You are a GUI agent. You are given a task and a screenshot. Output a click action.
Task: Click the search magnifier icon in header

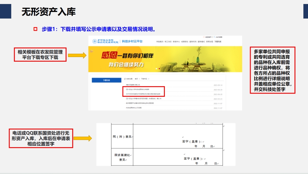215,37
